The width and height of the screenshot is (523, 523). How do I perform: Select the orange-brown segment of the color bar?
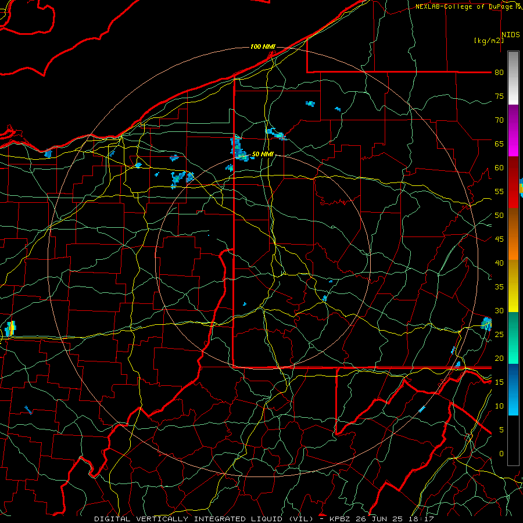coord(513,234)
